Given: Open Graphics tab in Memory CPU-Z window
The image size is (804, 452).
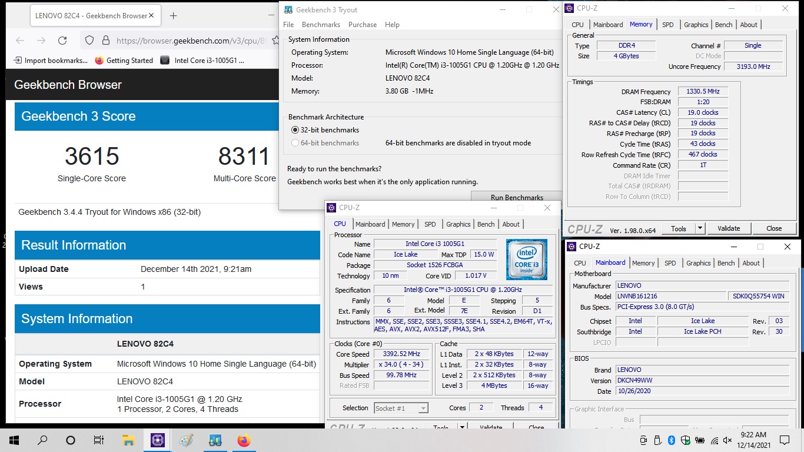Looking at the screenshot, I should pyautogui.click(x=696, y=25).
